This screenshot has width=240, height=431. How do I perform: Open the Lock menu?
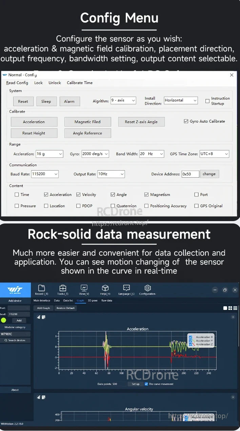[38, 83]
